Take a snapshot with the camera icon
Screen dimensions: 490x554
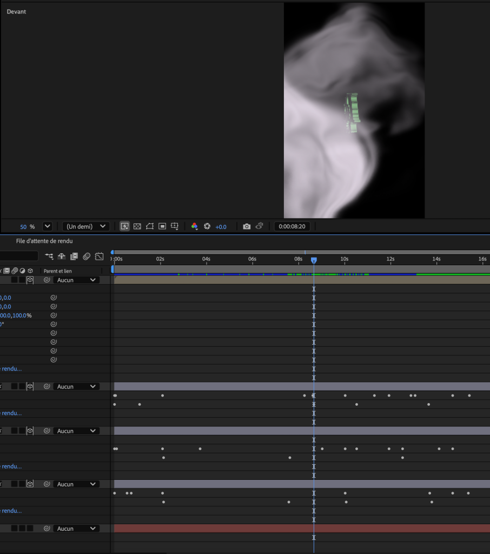click(x=247, y=226)
